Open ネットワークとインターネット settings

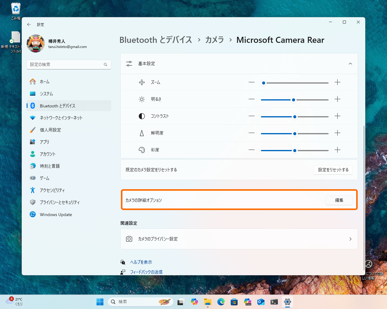click(69, 118)
